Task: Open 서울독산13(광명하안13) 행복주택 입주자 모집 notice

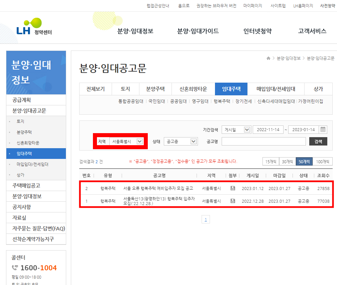Action: pos(159,201)
